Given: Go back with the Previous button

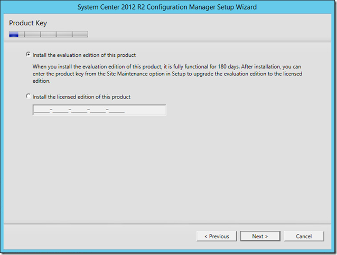Looking at the screenshot, I should click(217, 237).
